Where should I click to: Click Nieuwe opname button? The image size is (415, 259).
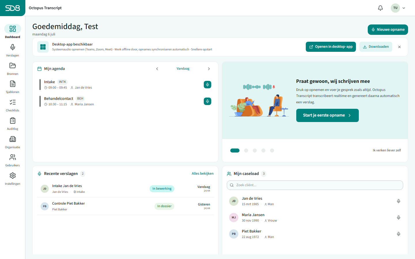tap(388, 30)
